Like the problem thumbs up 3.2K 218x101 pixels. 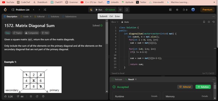pyautogui.click(x=9, y=96)
